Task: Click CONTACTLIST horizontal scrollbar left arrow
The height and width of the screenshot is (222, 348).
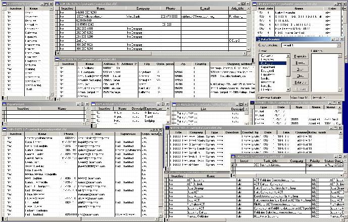Action: pyautogui.click(x=58, y=53)
